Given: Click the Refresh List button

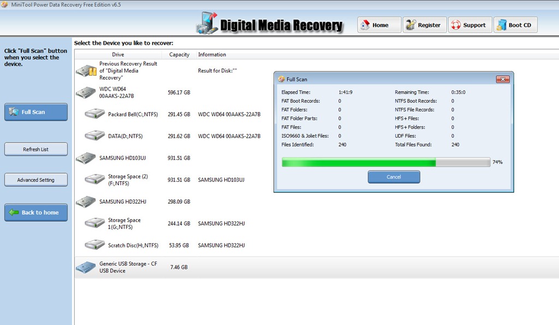Looking at the screenshot, I should (x=36, y=149).
